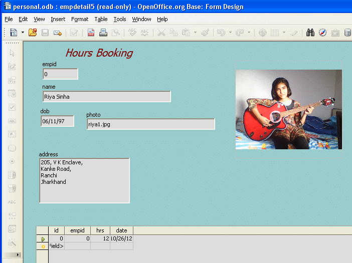
Task: Expand the Paste options dropdown arrow
Action: pyautogui.click(x=195, y=33)
